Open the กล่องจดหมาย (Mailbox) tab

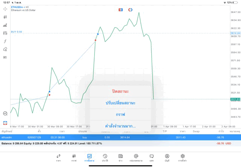point(136,157)
